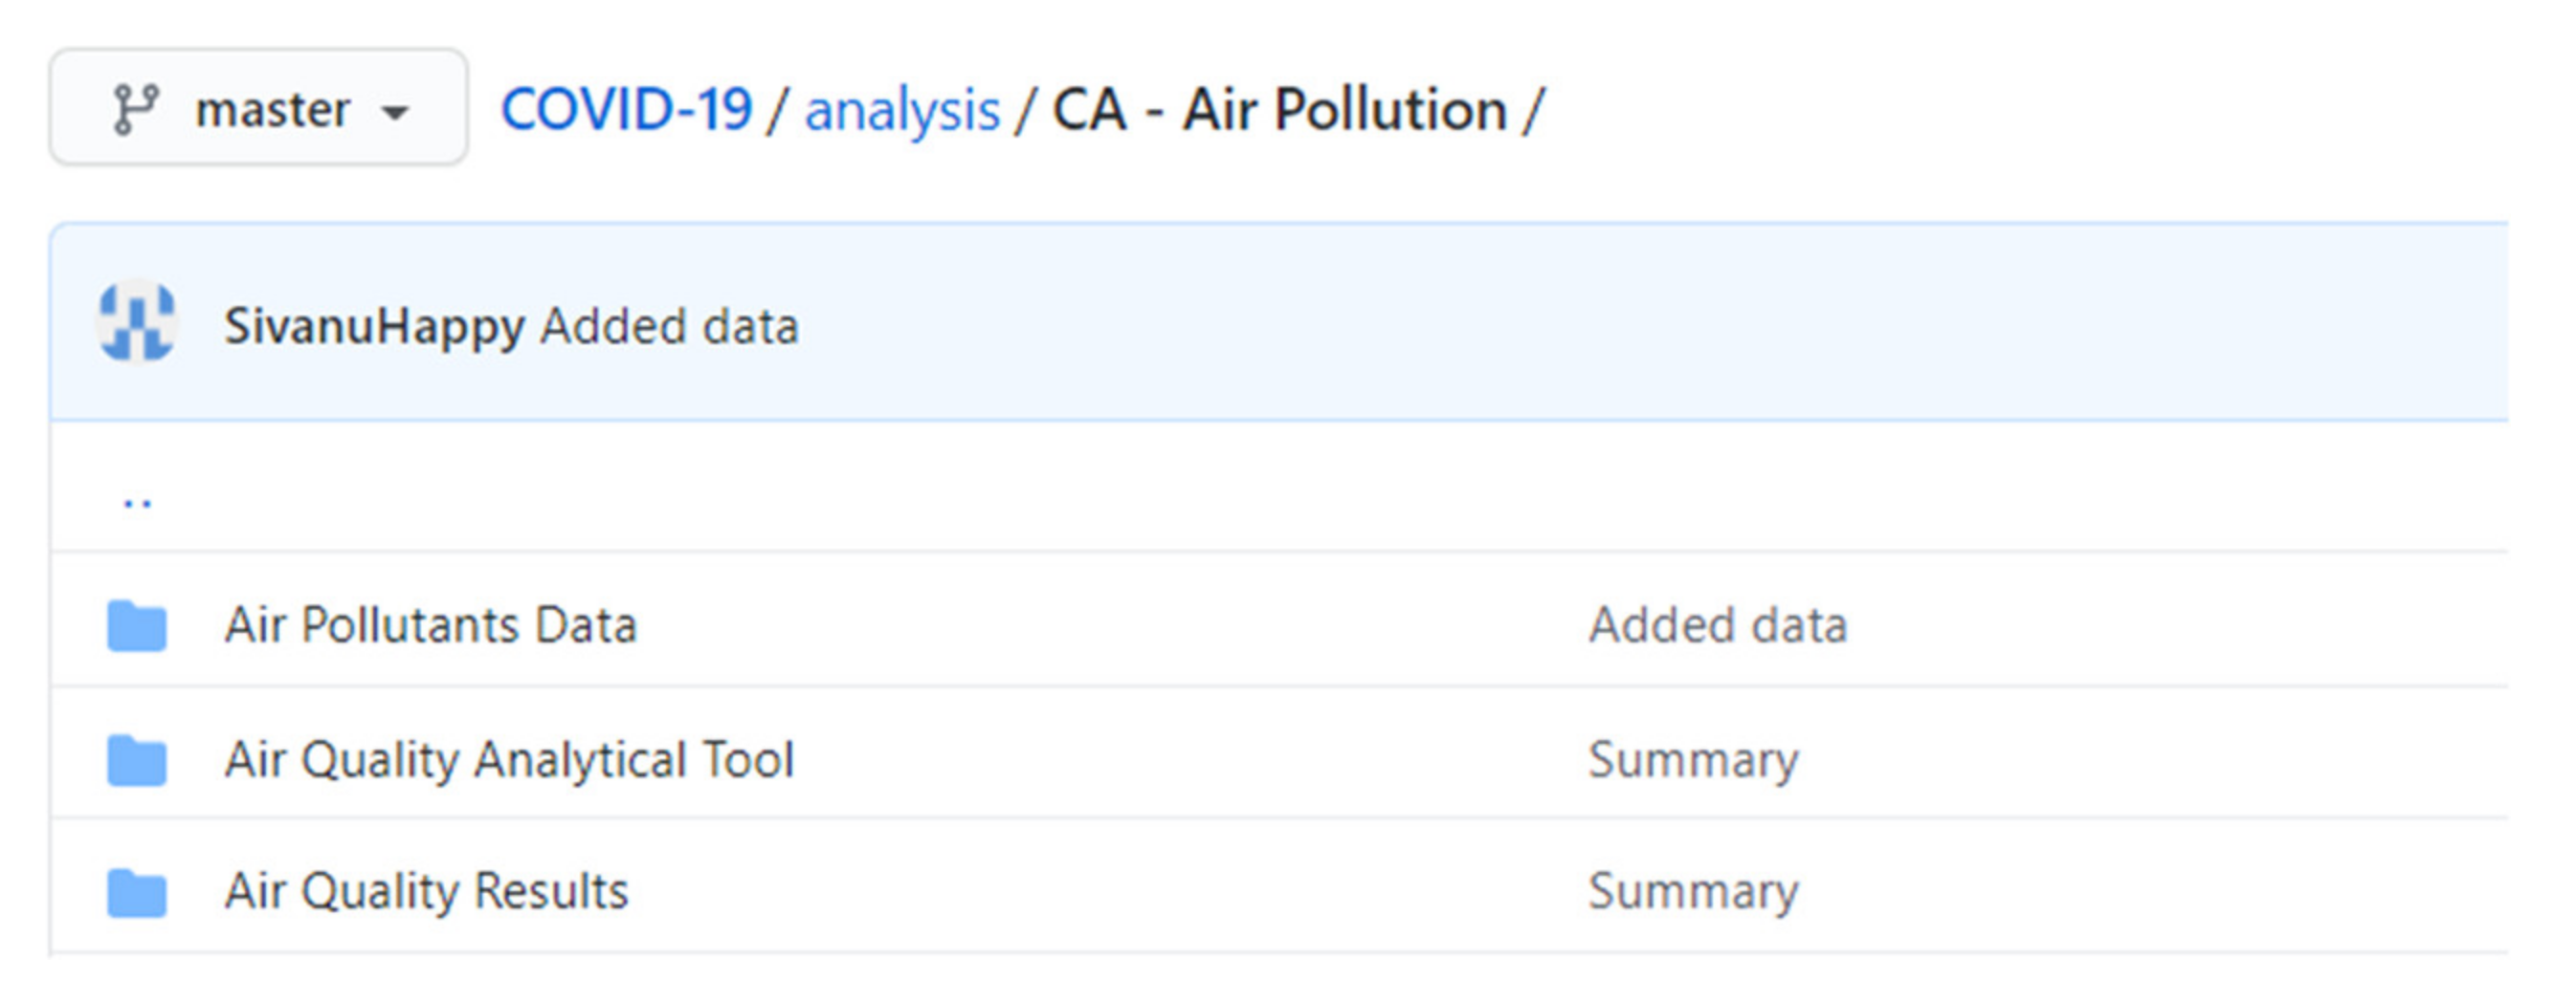Open Summary commit for Air Quality Analytical Tool
This screenshot has height=1002, width=2576.
tap(1693, 760)
